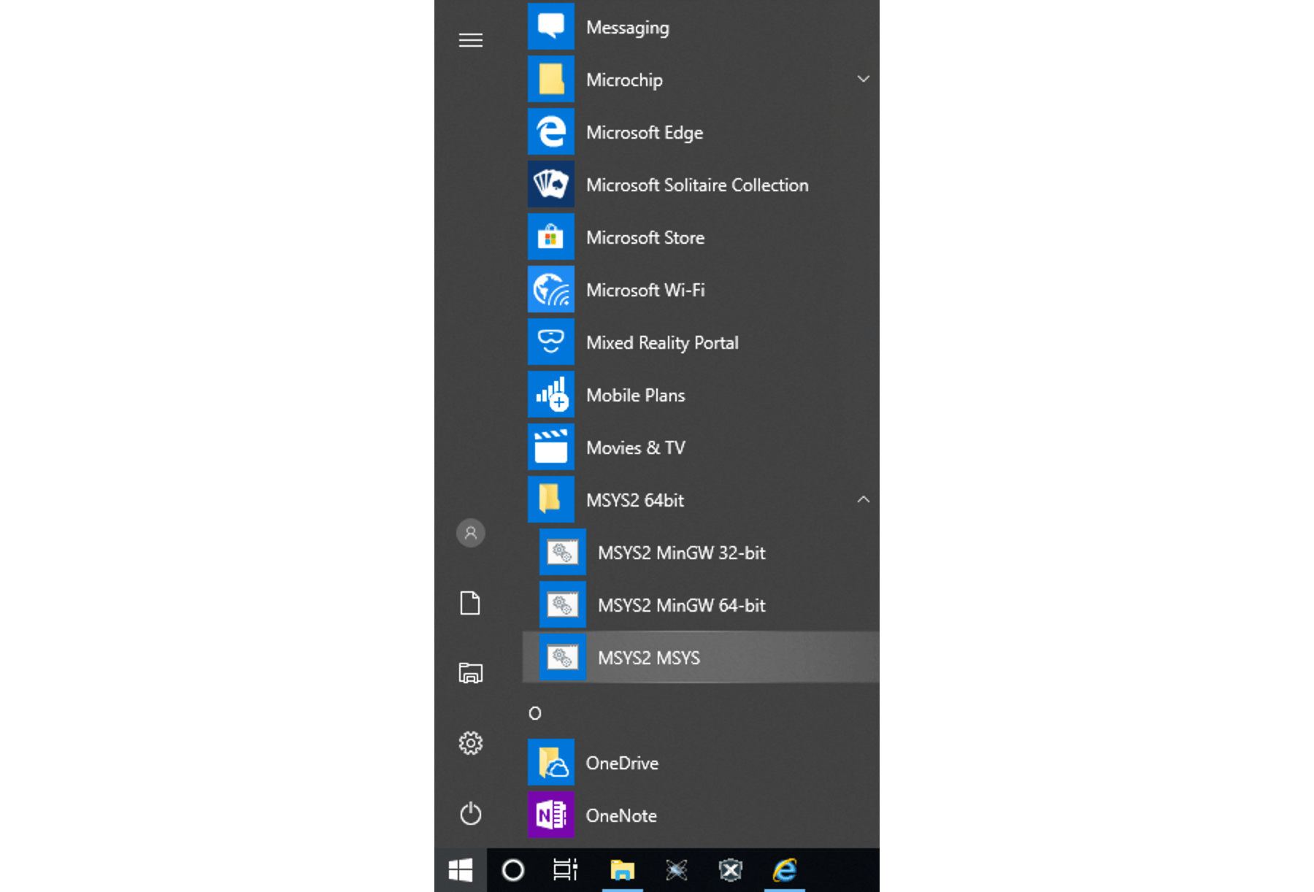Open the MSYS2 MSYS terminal
The height and width of the screenshot is (892, 1314).
tap(648, 658)
